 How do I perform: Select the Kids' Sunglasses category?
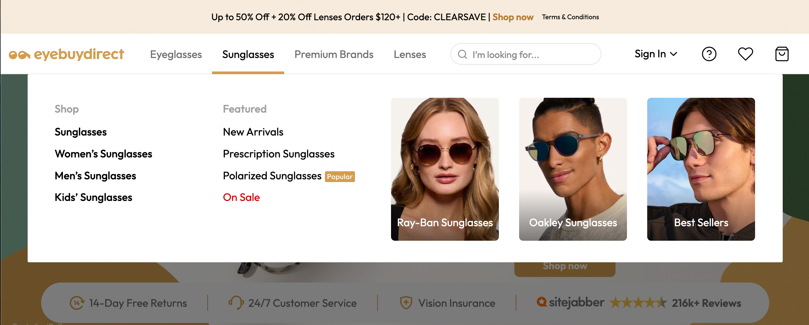coord(93,197)
